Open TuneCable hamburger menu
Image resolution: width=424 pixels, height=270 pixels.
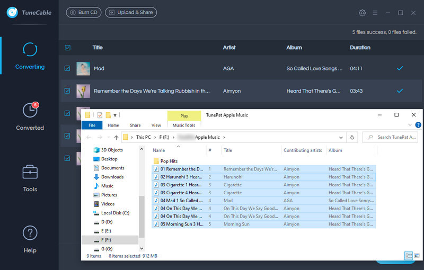[375, 13]
